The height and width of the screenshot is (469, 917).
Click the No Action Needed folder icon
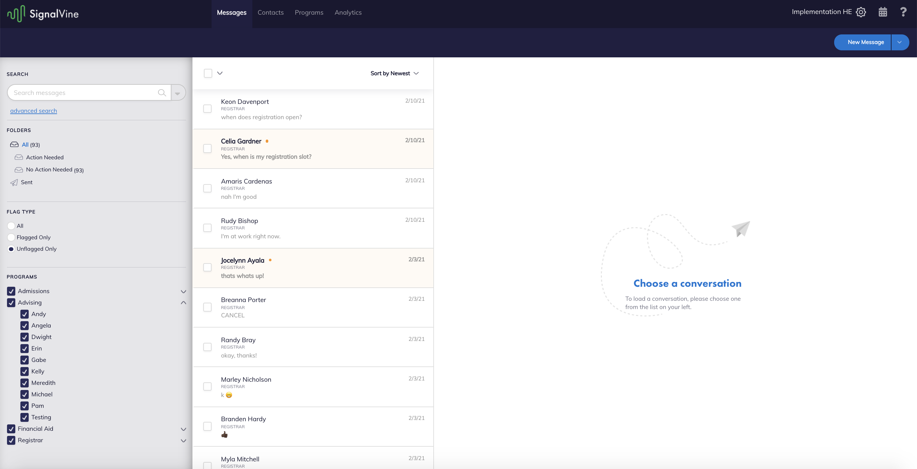(x=19, y=170)
